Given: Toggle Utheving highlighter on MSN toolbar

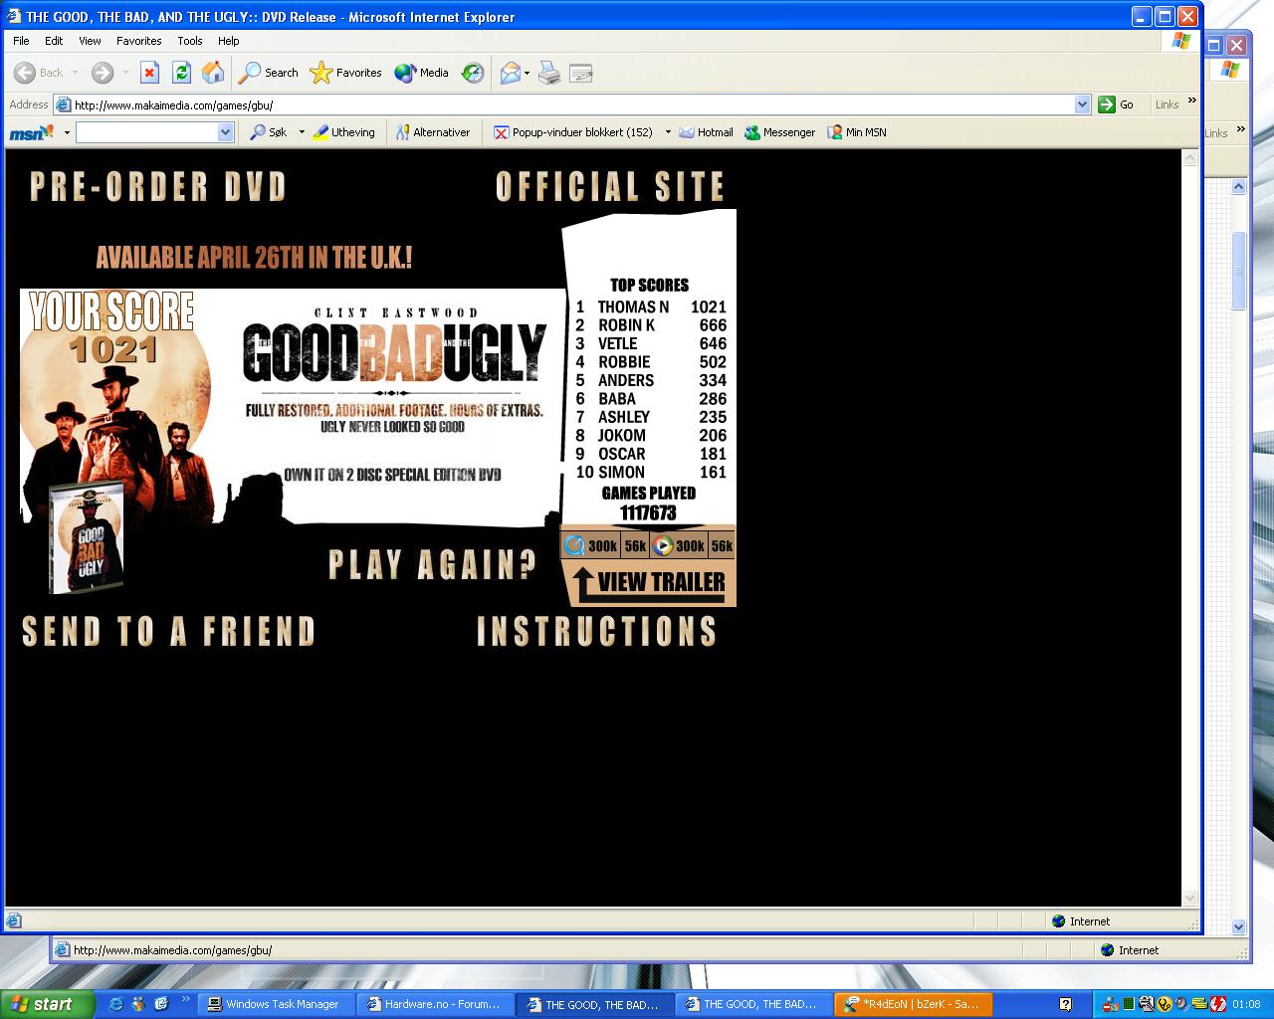Looking at the screenshot, I should [x=344, y=132].
